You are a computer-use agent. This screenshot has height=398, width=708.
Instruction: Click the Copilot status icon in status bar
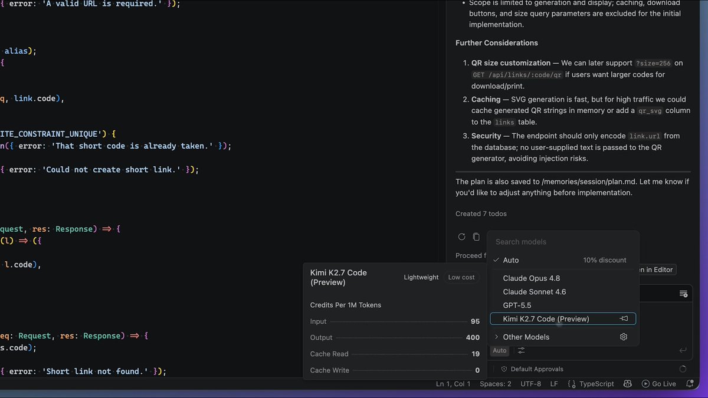[x=628, y=384]
